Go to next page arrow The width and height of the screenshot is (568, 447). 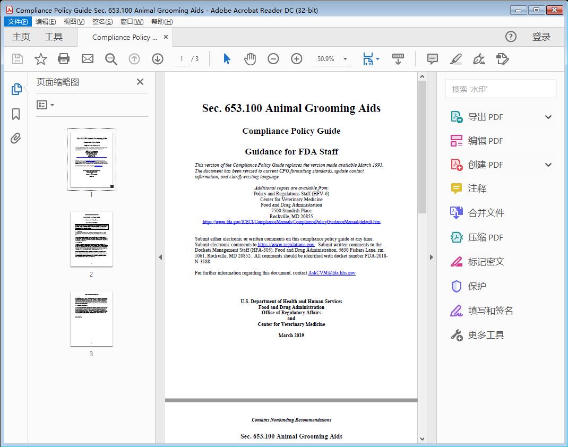158,59
